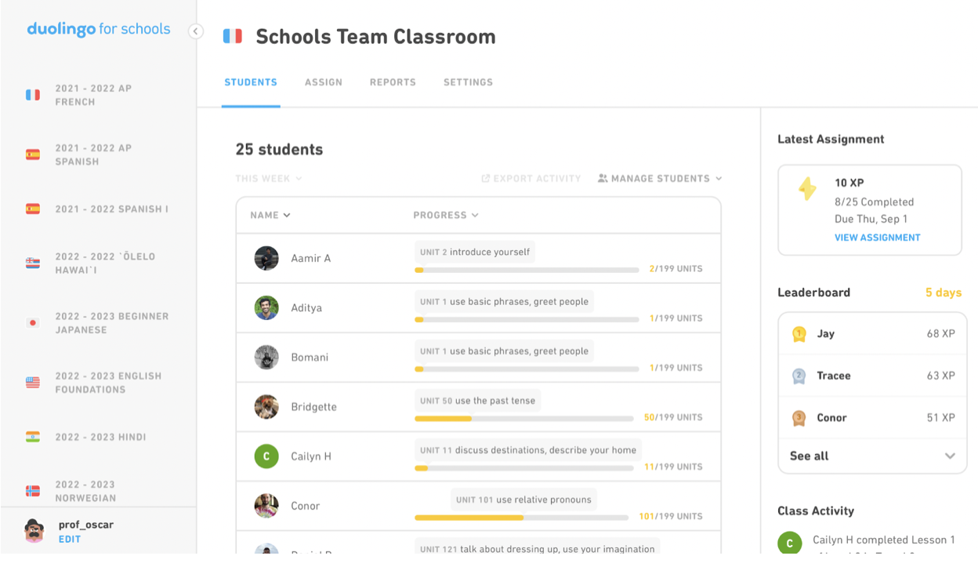Open Bridgette's profile picture
Screen dimensions: 978x574
266,407
